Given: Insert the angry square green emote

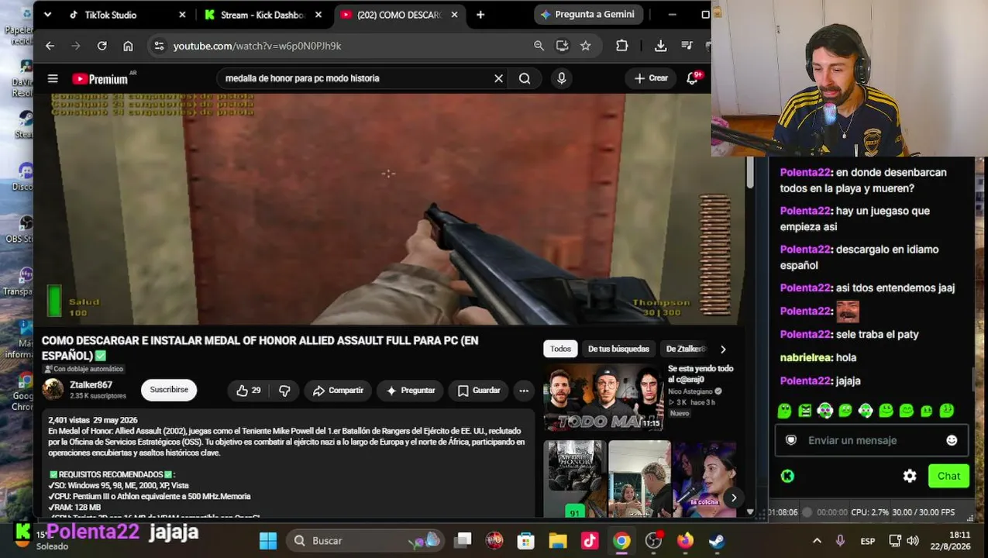Looking at the screenshot, I should pos(805,411).
